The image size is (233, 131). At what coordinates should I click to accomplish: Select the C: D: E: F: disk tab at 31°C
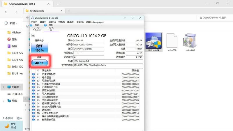tap(37, 28)
